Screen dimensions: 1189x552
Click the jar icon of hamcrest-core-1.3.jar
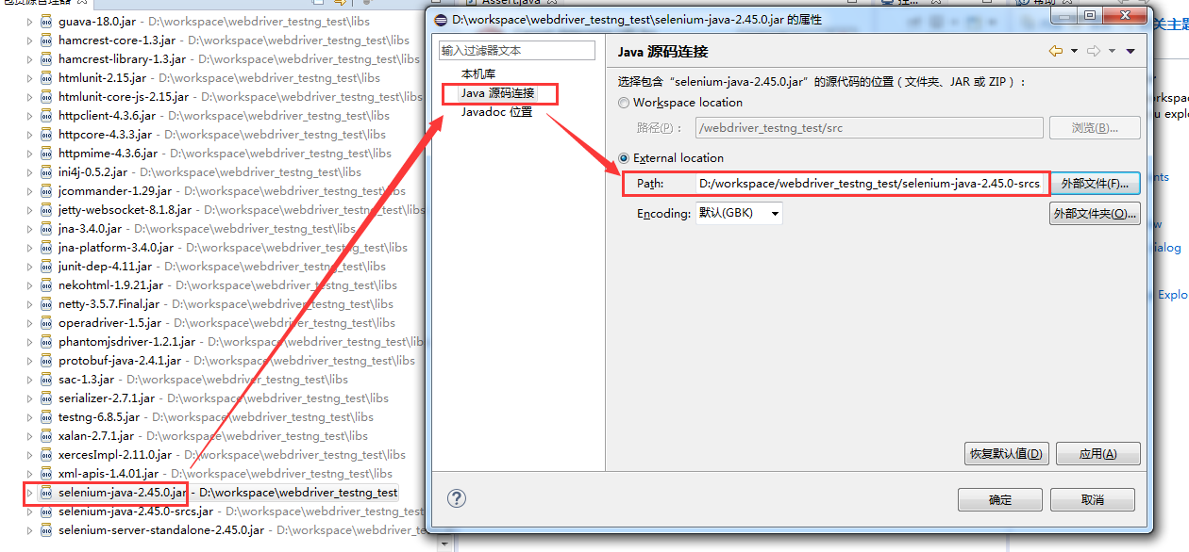tap(46, 40)
